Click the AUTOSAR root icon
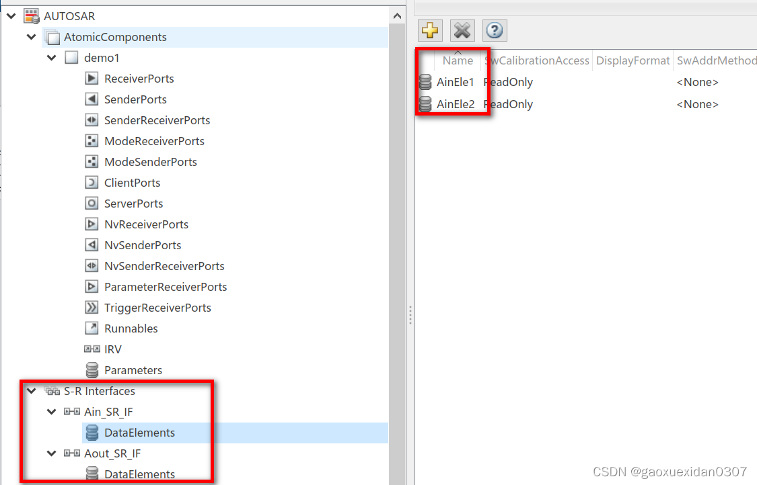 32,16
